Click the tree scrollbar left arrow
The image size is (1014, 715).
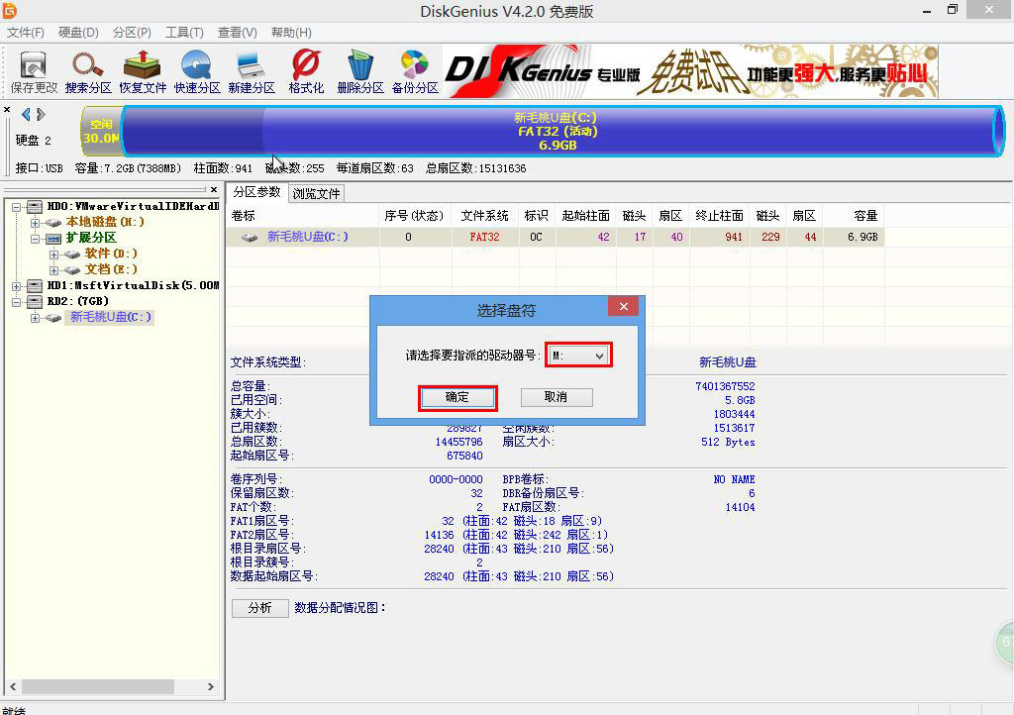[x=13, y=686]
